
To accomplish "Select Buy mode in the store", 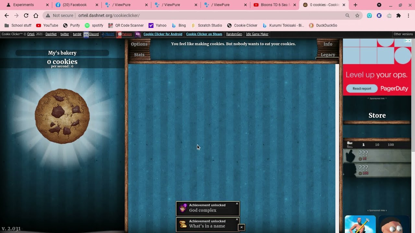I will 350,143.
